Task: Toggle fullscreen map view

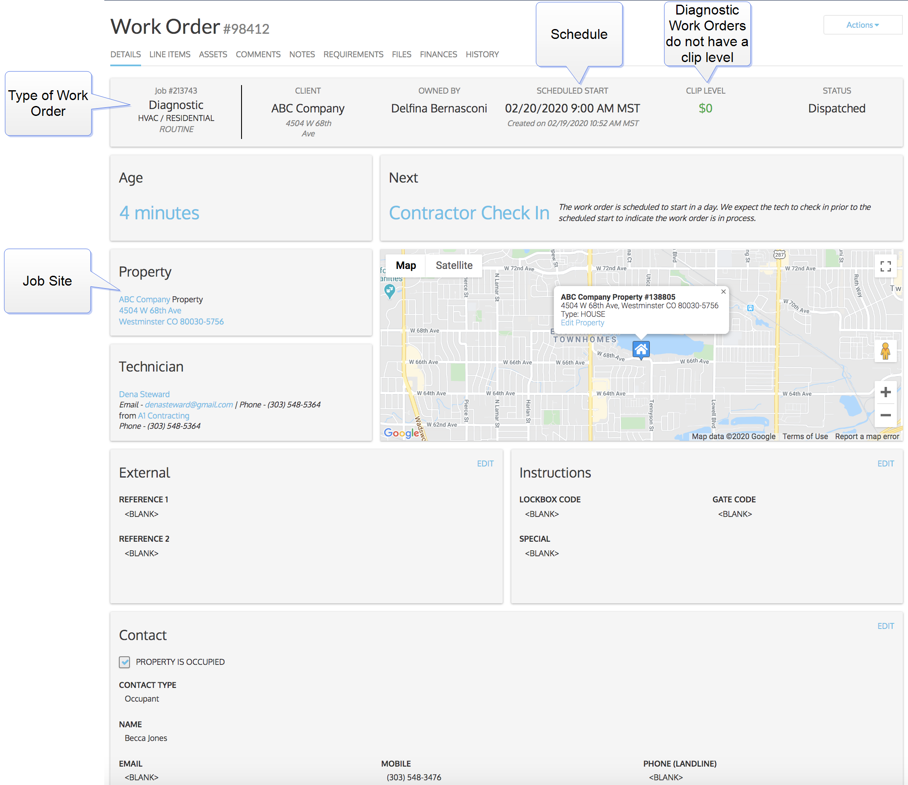Action: pos(885,266)
